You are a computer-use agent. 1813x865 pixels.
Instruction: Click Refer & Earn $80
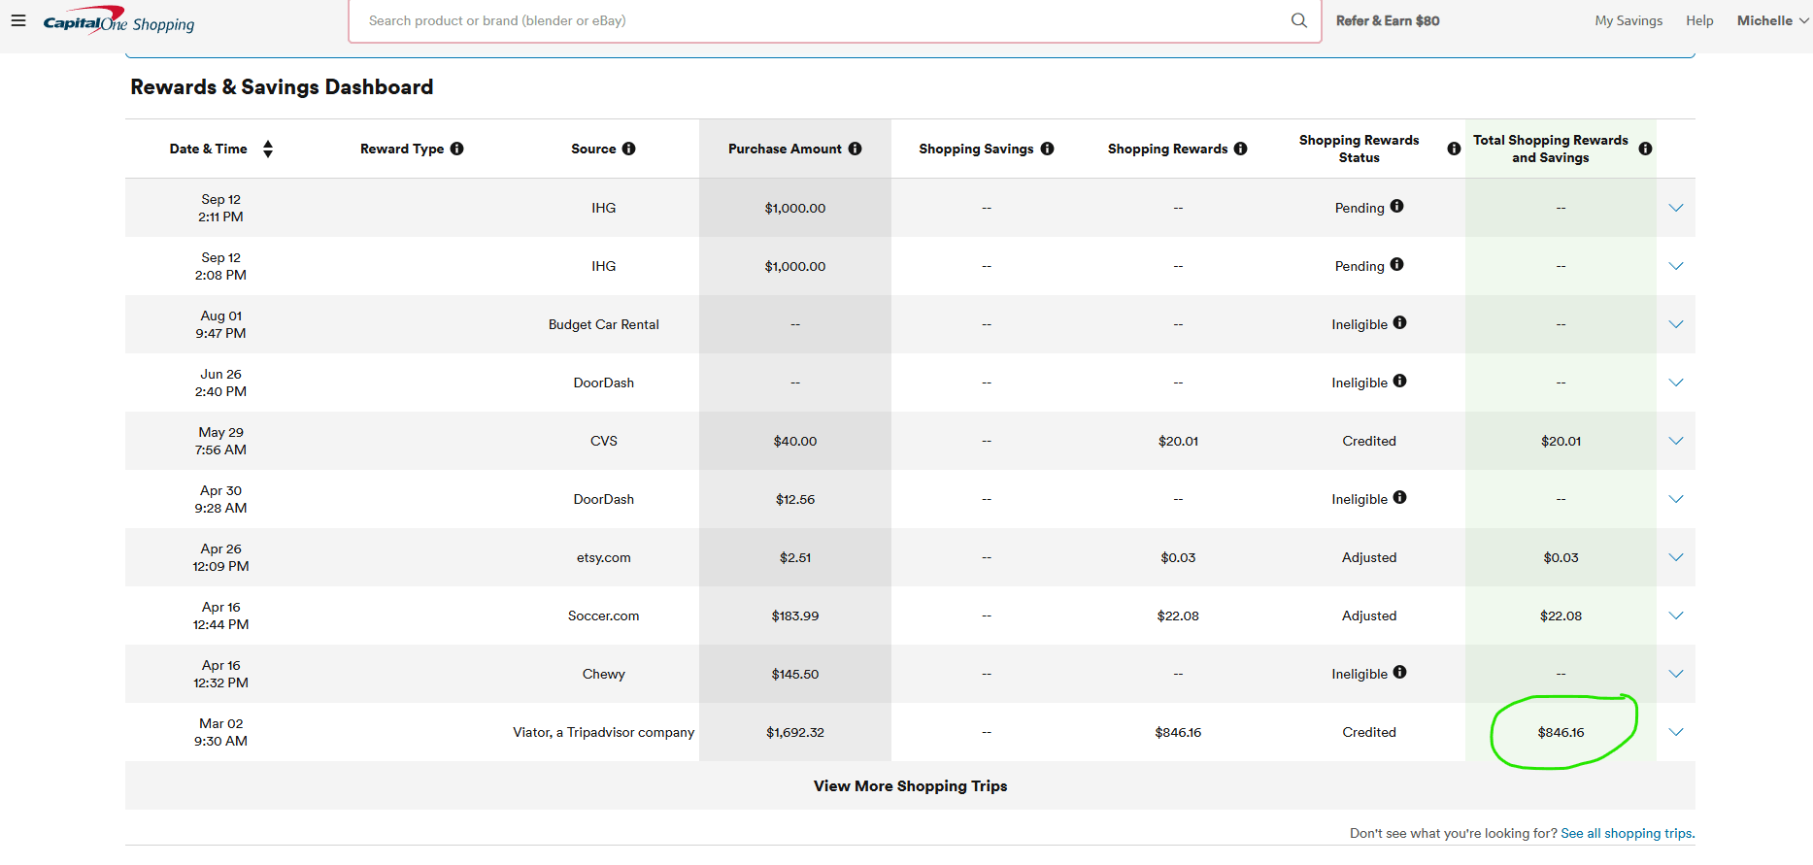[x=1388, y=20]
